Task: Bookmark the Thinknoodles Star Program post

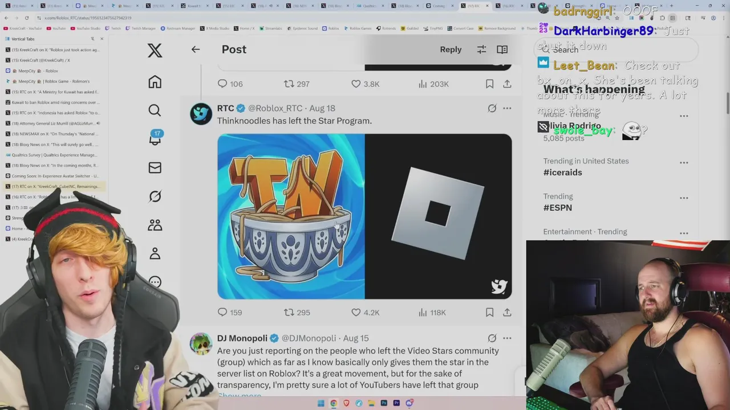Action: [x=489, y=312]
